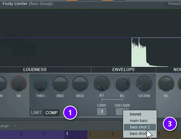Screen dimensions: 181x139
Task: Click the SAT saturation knob
Action: tap(19, 84)
